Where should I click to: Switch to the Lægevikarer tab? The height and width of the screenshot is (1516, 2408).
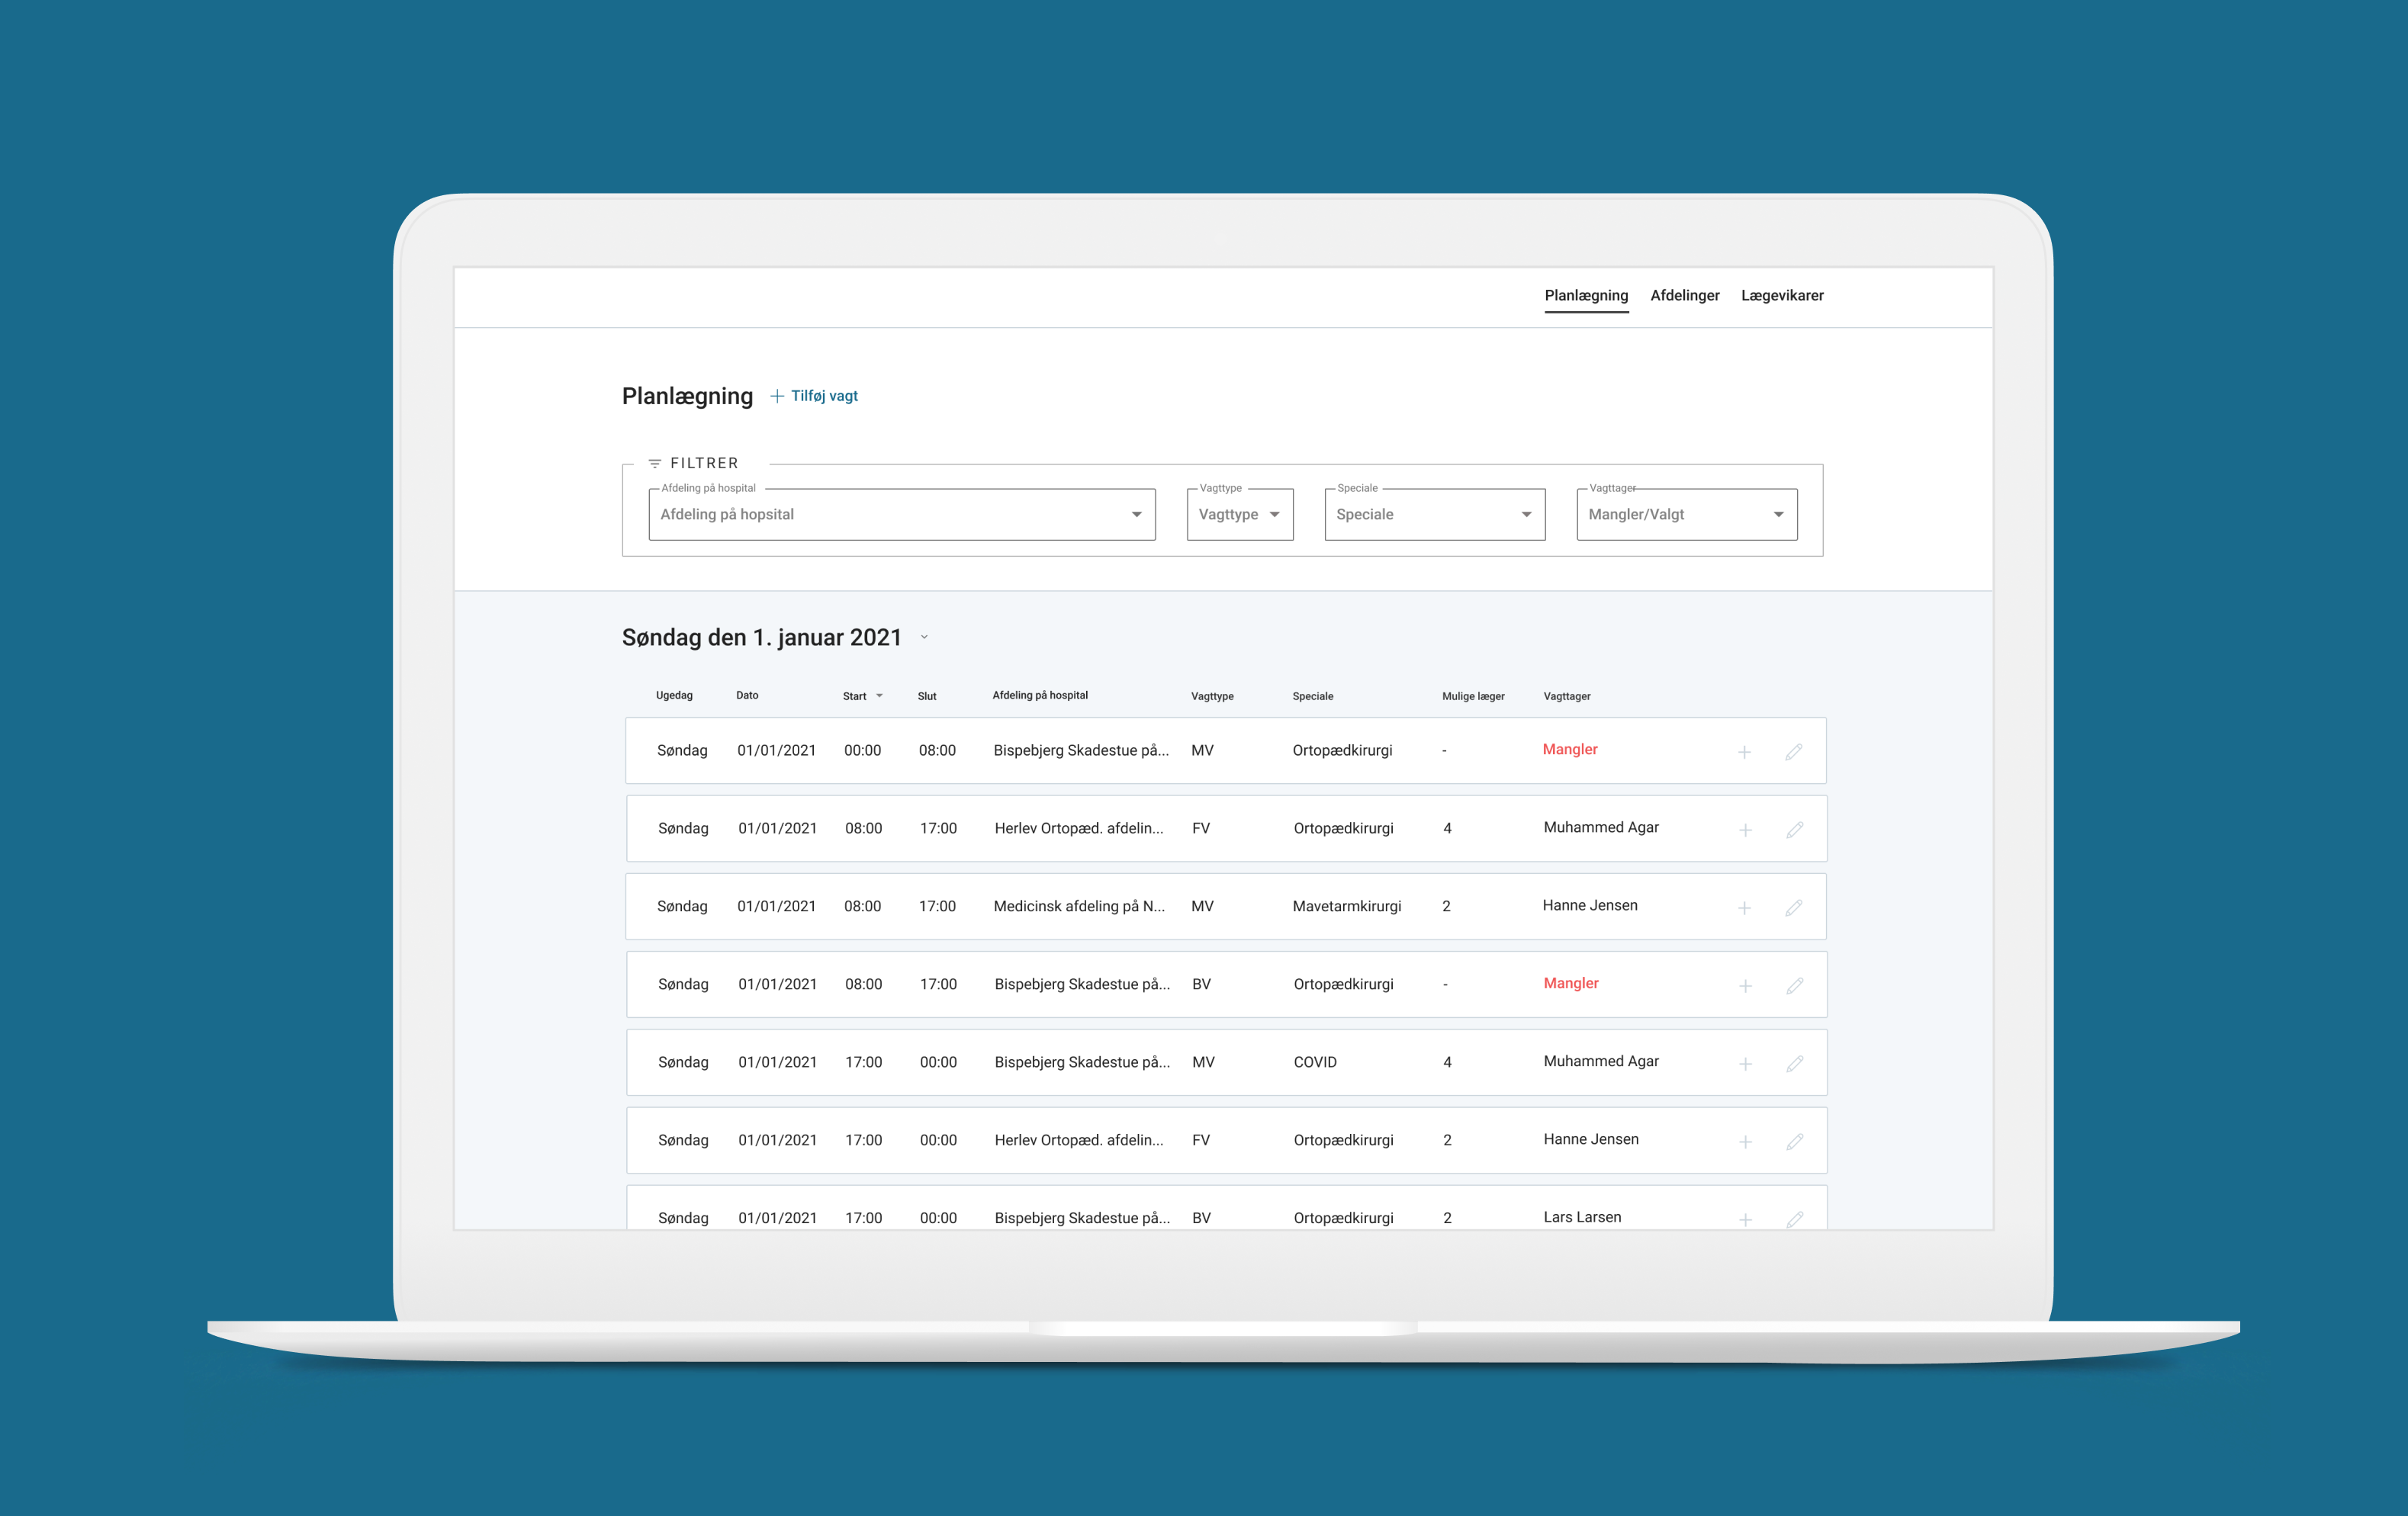pyautogui.click(x=1782, y=295)
